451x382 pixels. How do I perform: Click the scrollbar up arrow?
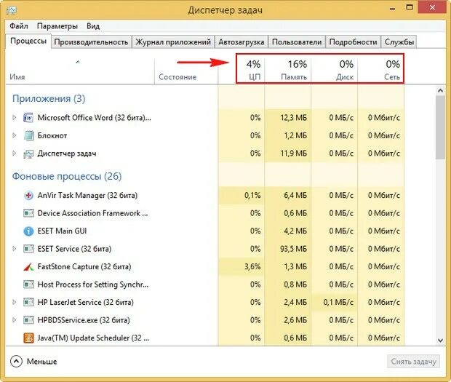point(440,91)
